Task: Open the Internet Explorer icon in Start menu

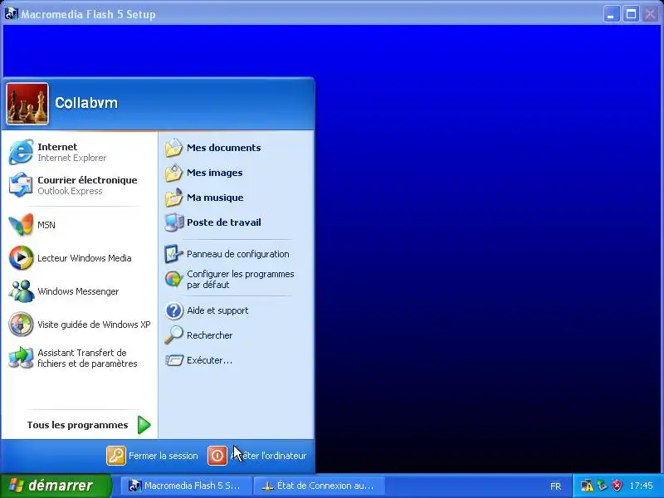Action: 22,152
